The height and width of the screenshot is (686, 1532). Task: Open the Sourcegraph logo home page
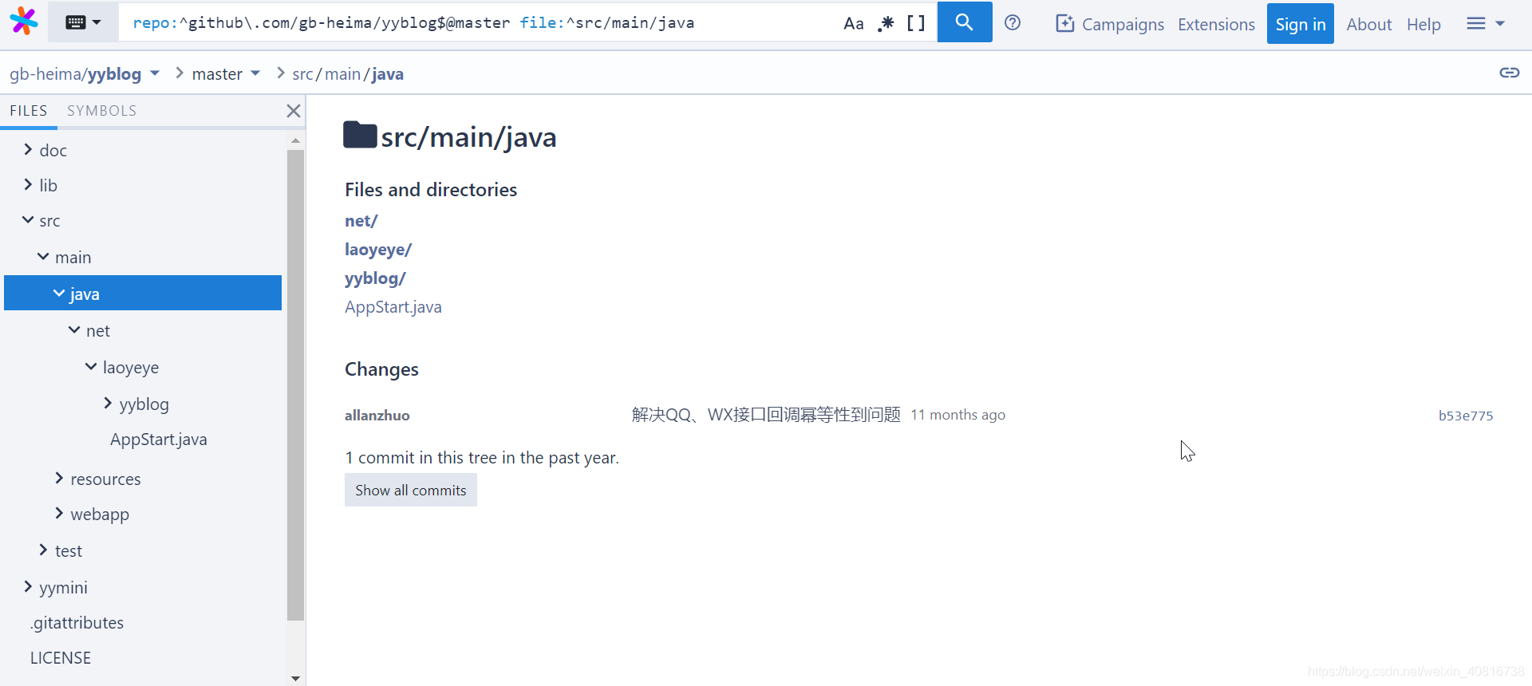pyautogui.click(x=24, y=22)
